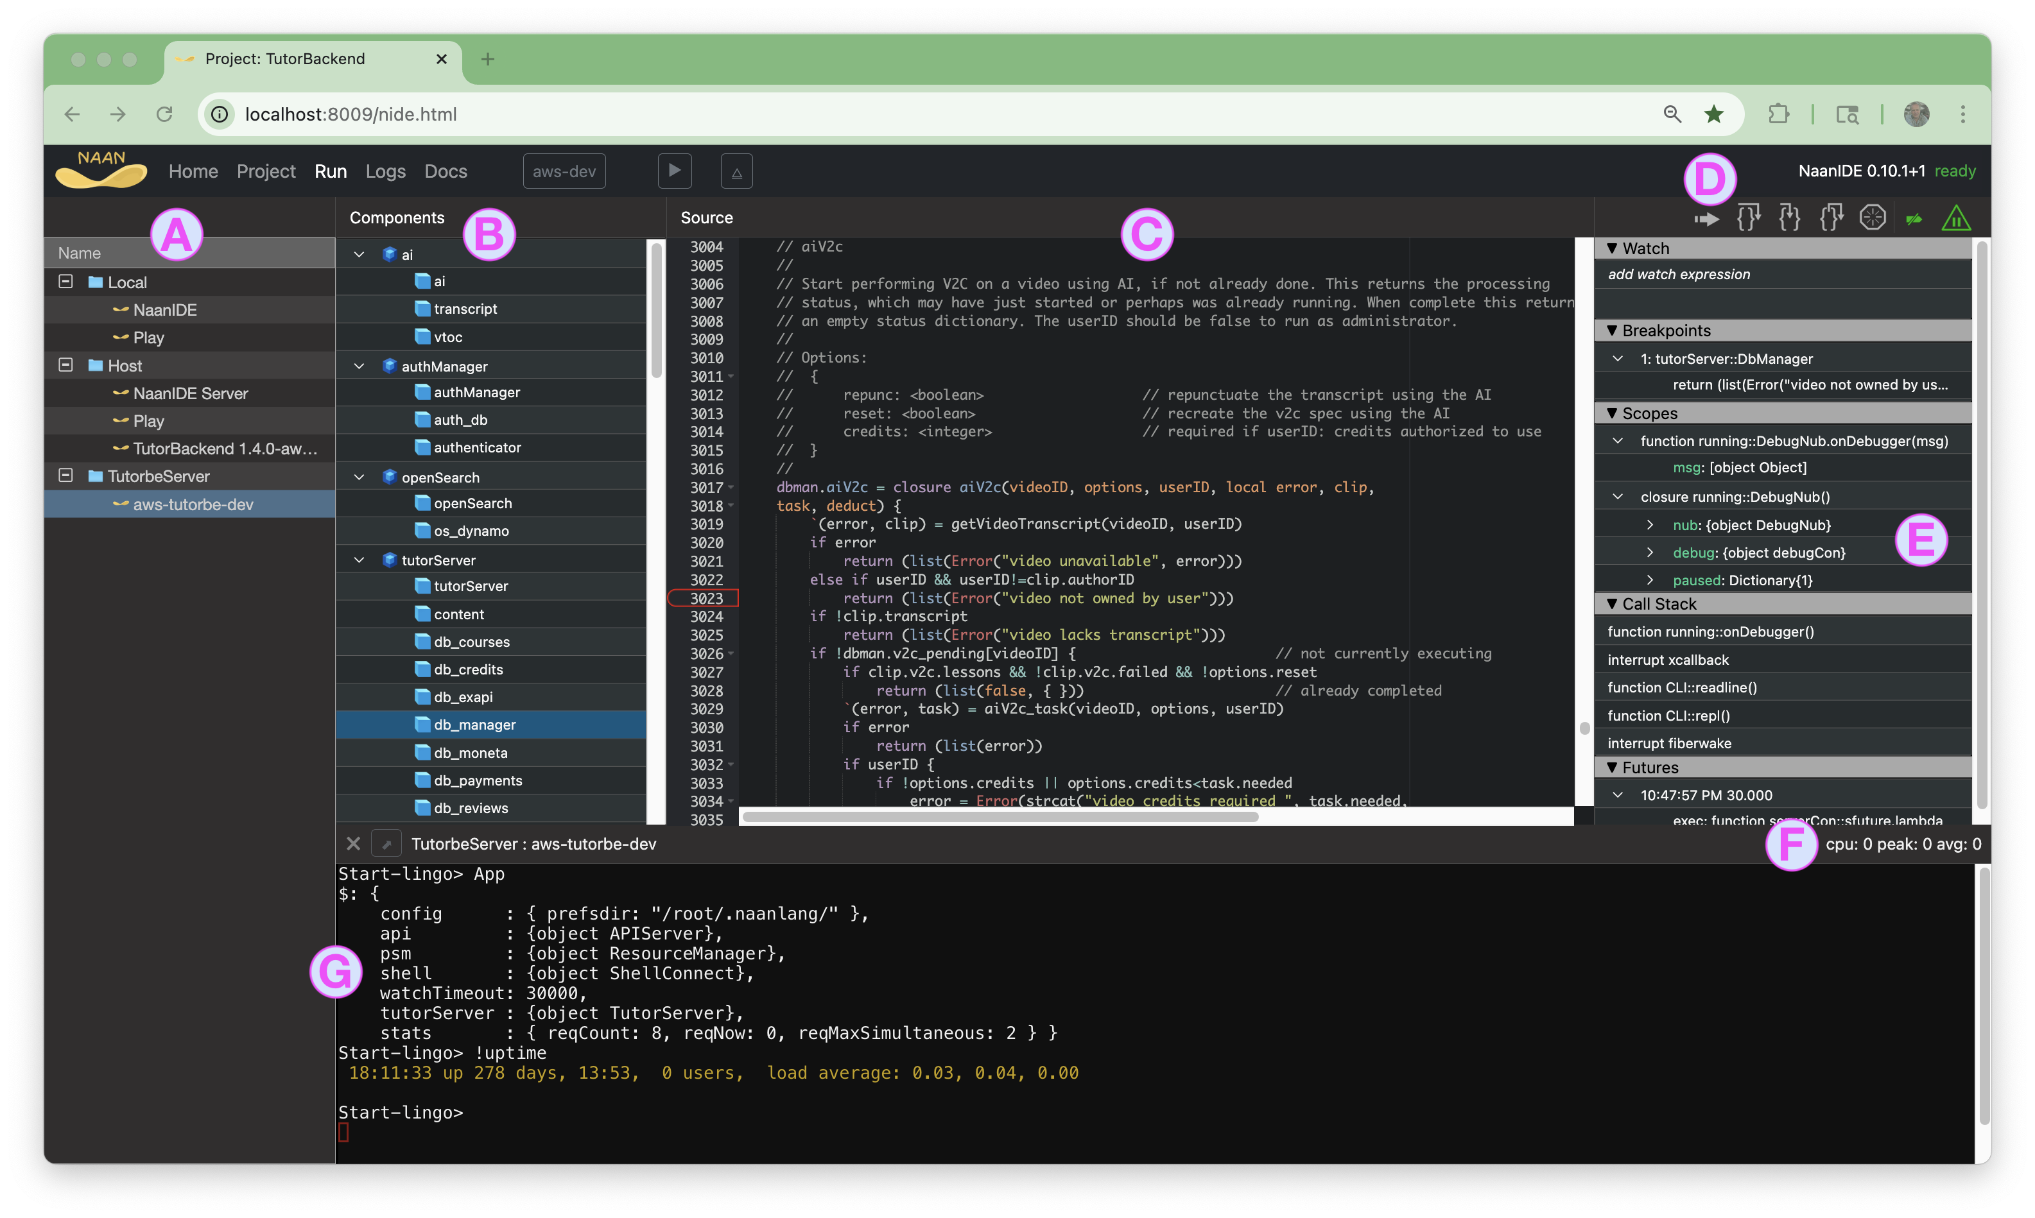The image size is (2035, 1218).
Task: Open the Docs menu item
Action: pos(446,171)
